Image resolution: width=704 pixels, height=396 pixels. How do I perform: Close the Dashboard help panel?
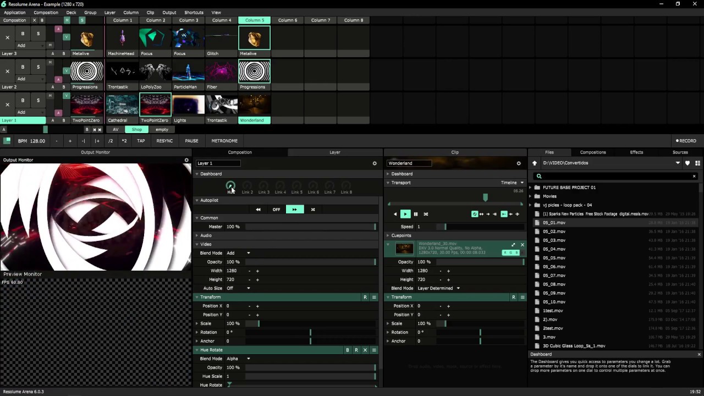(x=699, y=354)
